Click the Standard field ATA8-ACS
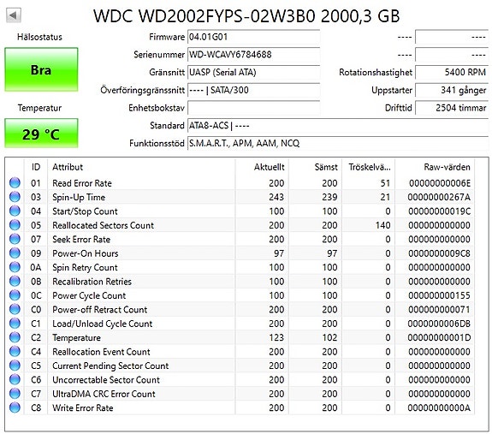This screenshot has height=434, width=492. [x=338, y=126]
